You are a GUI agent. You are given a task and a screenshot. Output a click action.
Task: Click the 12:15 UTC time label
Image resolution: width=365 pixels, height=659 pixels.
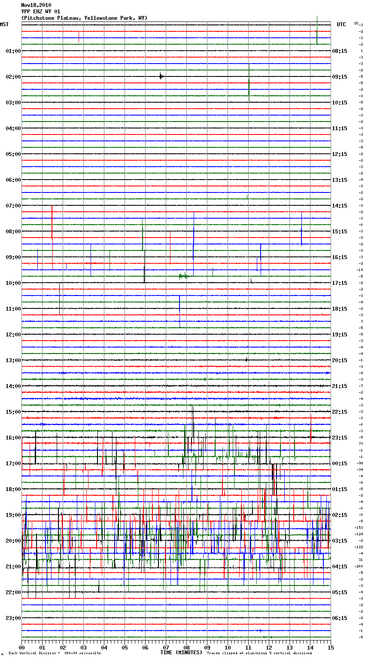click(340, 154)
